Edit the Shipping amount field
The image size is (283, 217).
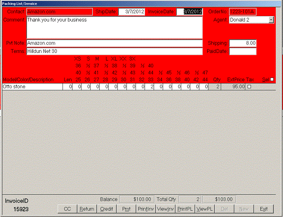243,43
